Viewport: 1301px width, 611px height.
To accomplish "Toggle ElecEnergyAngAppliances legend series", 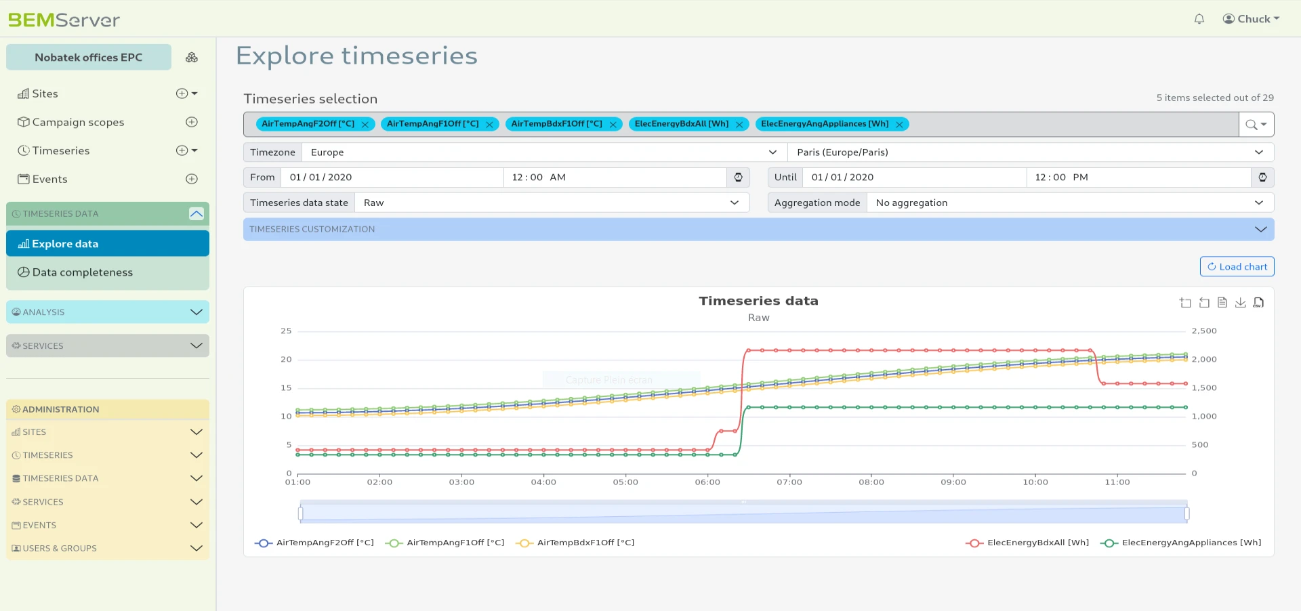I will (1181, 543).
